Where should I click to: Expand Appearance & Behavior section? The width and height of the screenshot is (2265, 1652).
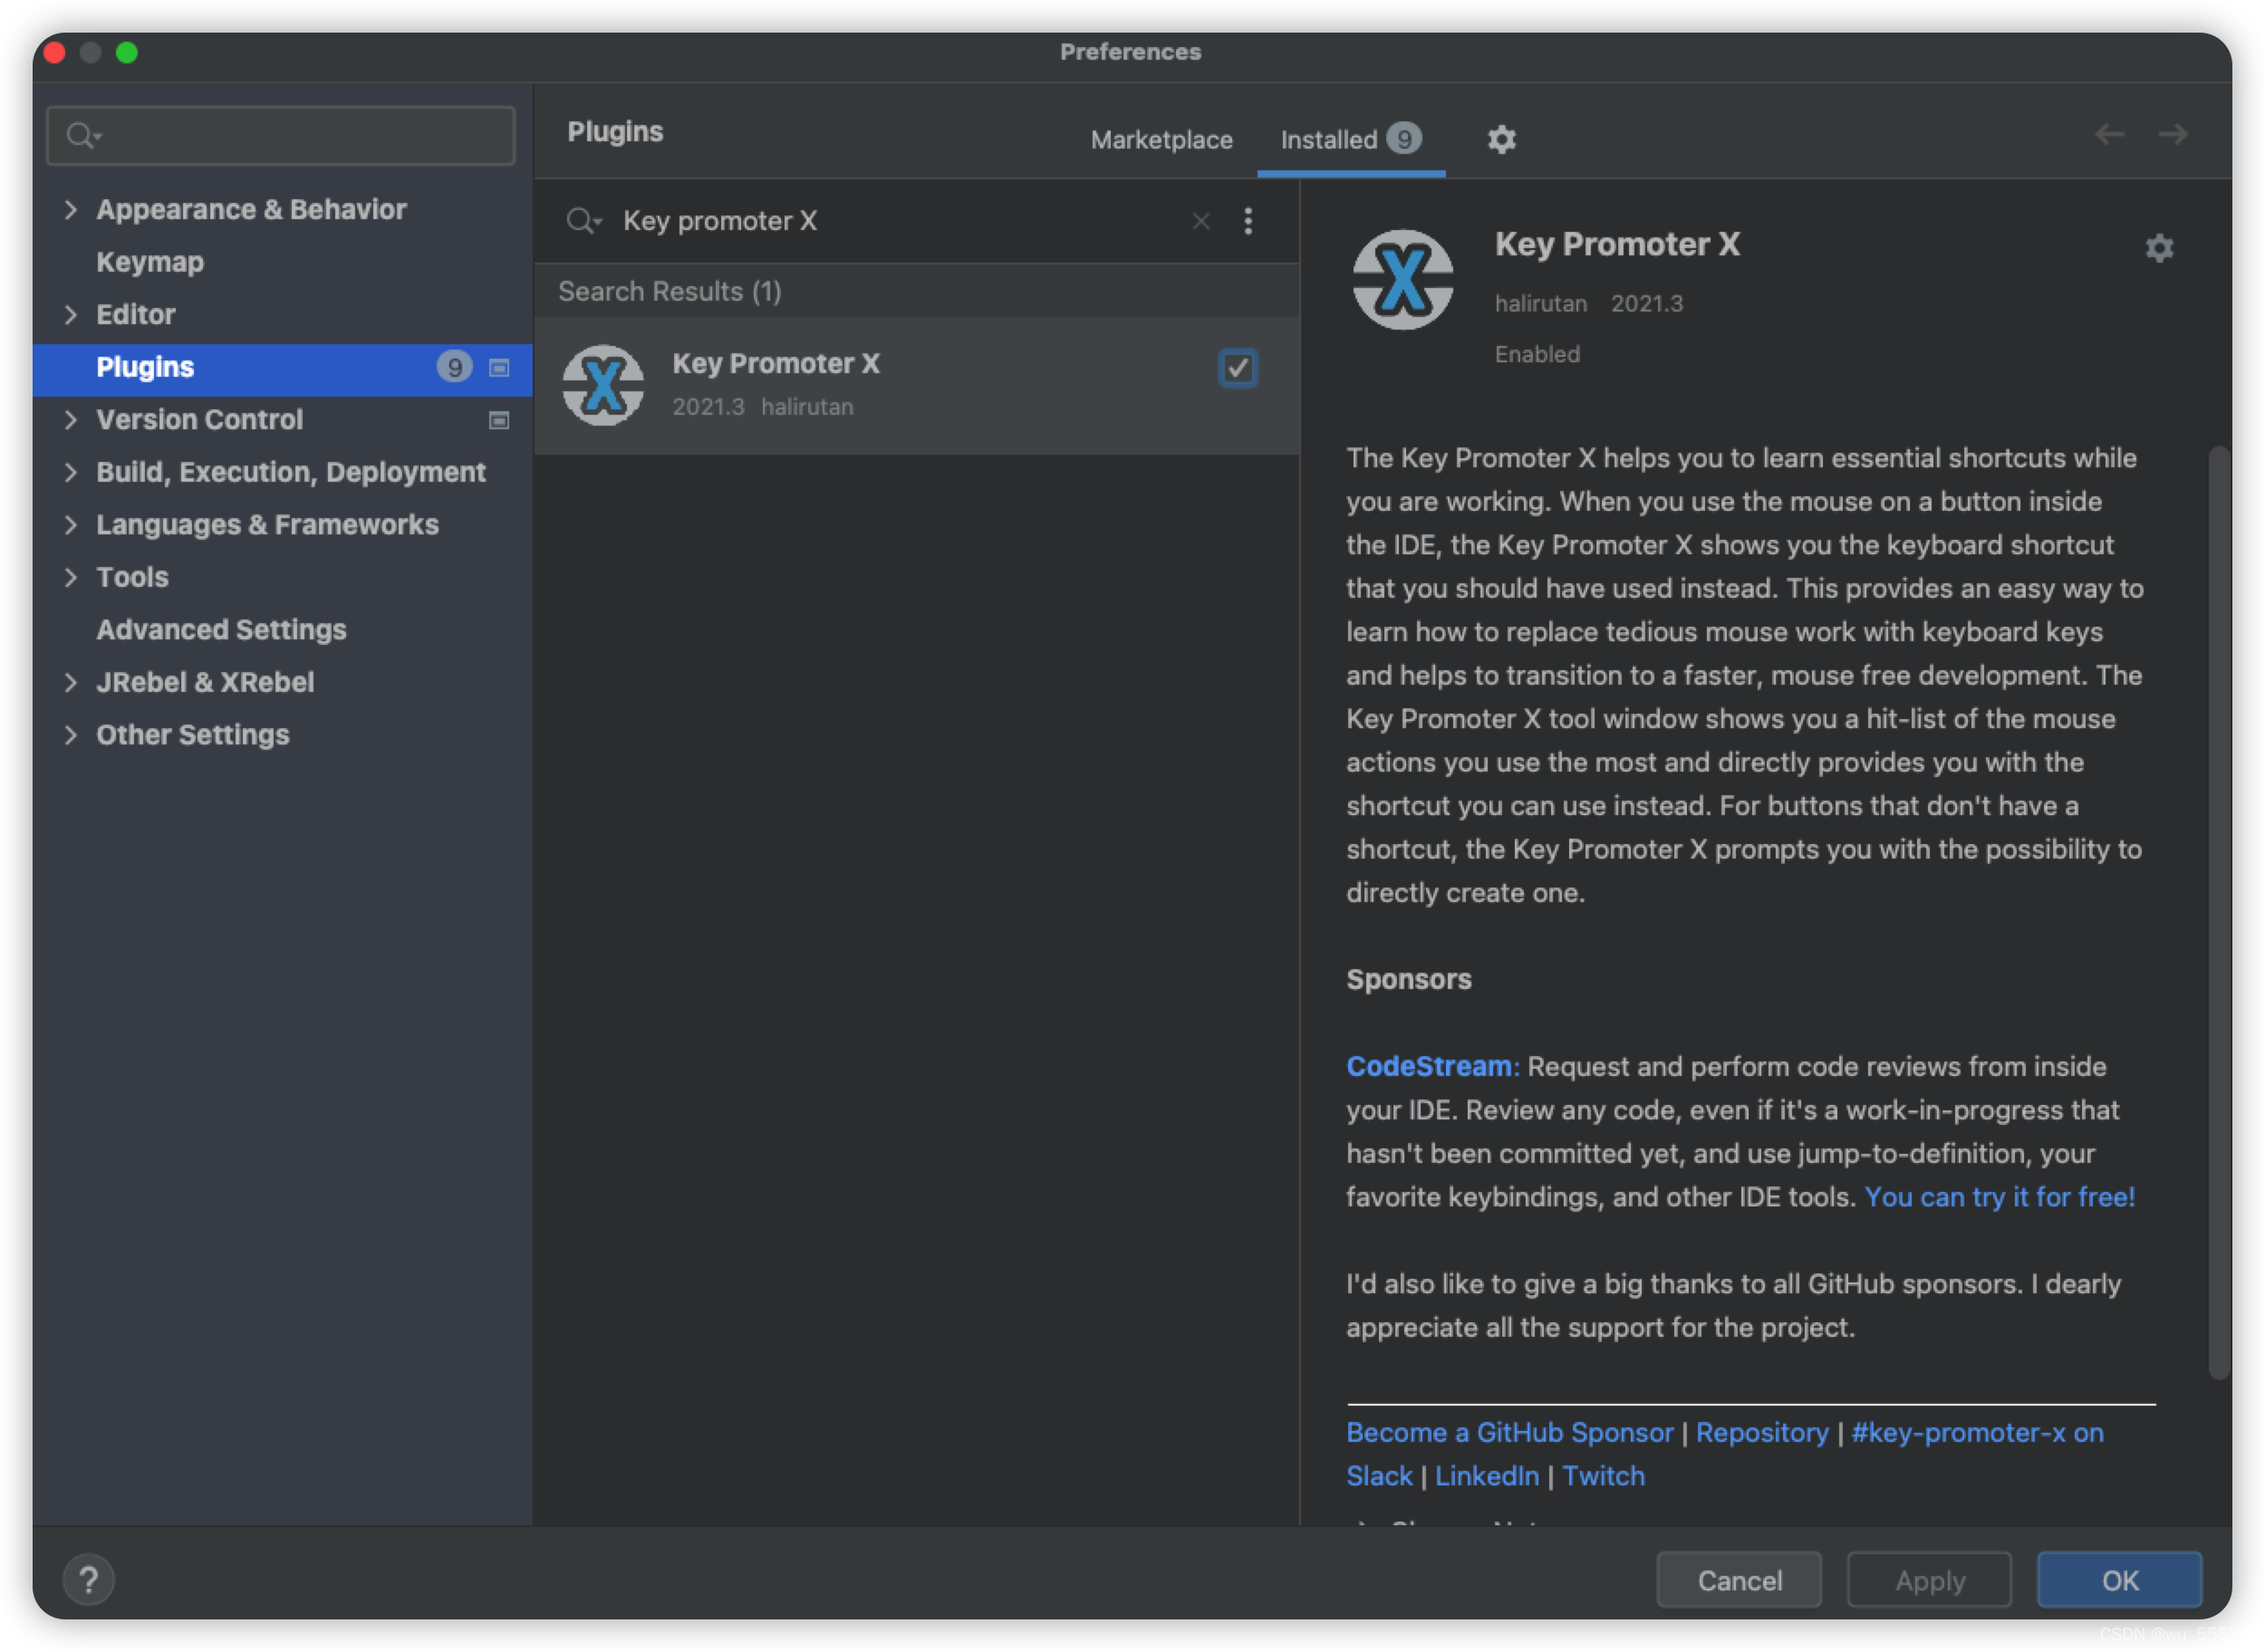pyautogui.click(x=70, y=209)
